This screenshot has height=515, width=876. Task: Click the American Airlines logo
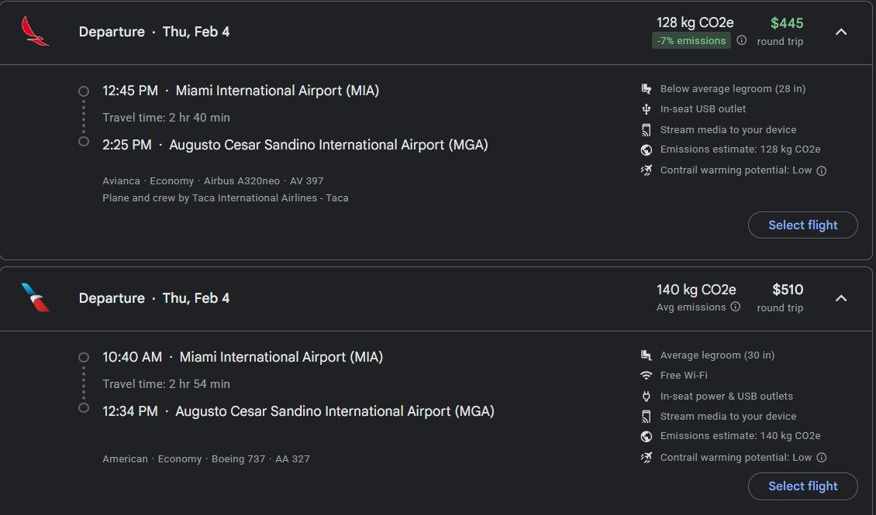(35, 297)
